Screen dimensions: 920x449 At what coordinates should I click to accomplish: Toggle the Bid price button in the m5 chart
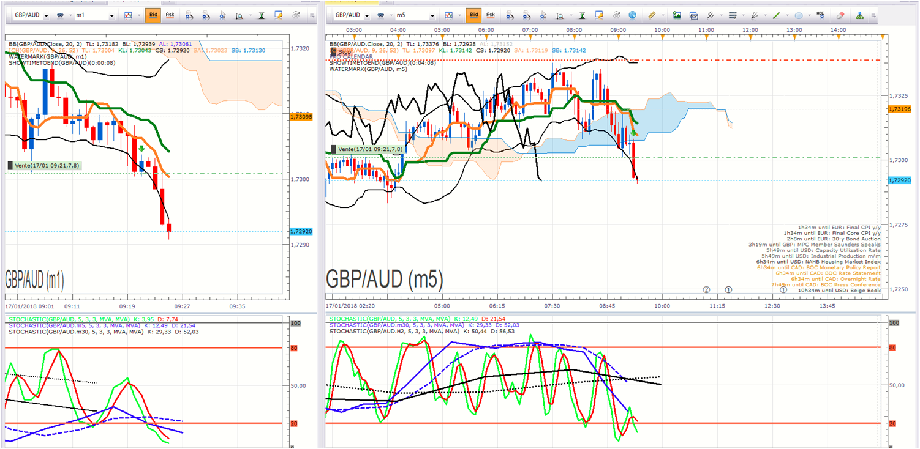coord(473,15)
